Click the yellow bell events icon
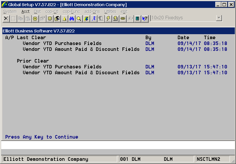 65,19
